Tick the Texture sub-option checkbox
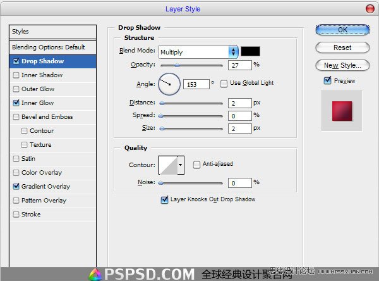The height and width of the screenshot is (281, 379). 24,145
